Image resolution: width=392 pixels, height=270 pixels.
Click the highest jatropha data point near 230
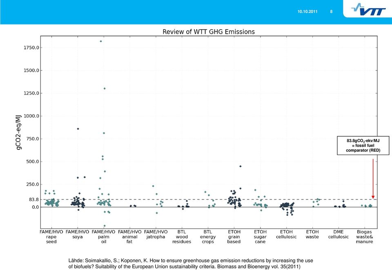[x=153, y=186]
